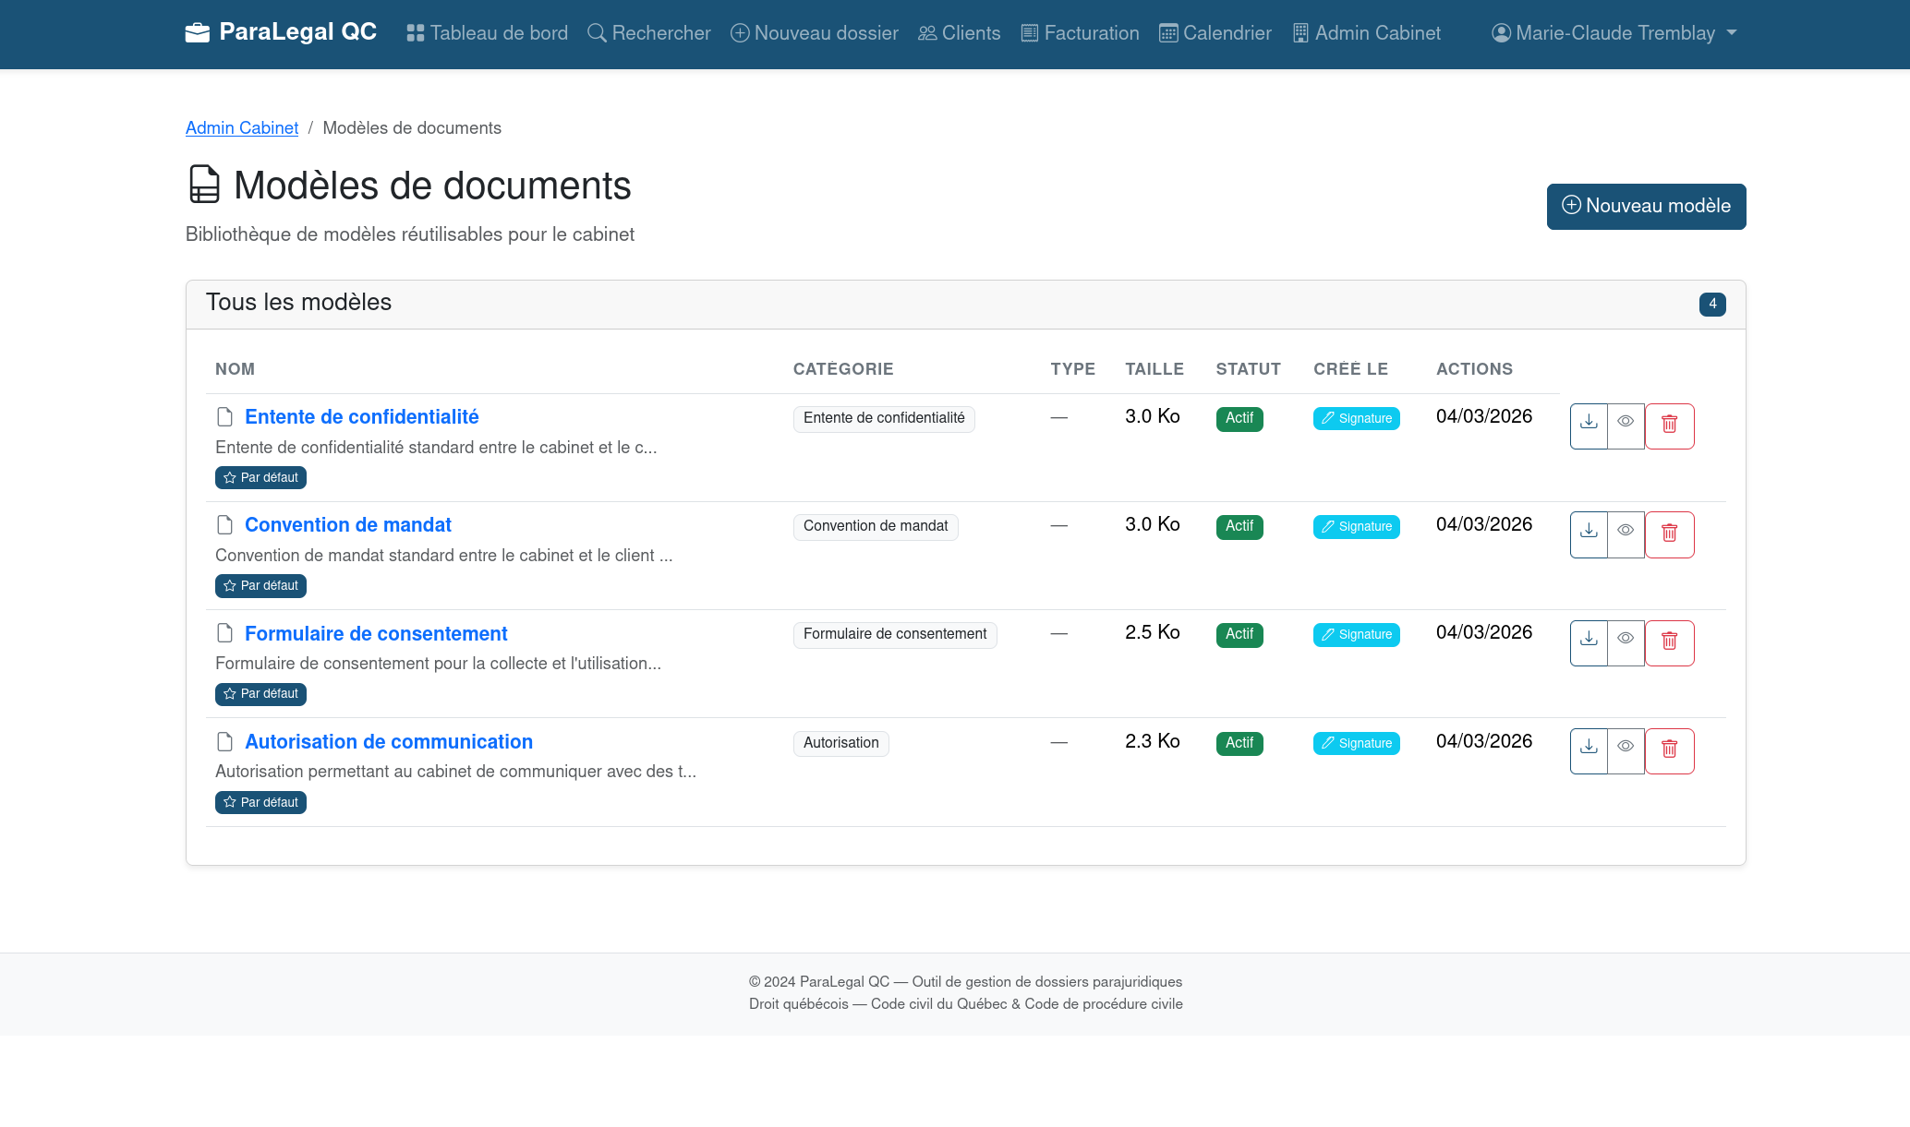
Task: Create a Nouveau modèle
Action: (x=1646, y=206)
